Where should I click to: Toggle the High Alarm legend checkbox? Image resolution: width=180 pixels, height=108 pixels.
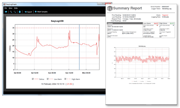coord(65,79)
